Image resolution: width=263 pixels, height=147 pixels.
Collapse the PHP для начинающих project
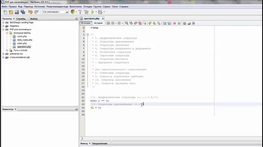click(3, 29)
